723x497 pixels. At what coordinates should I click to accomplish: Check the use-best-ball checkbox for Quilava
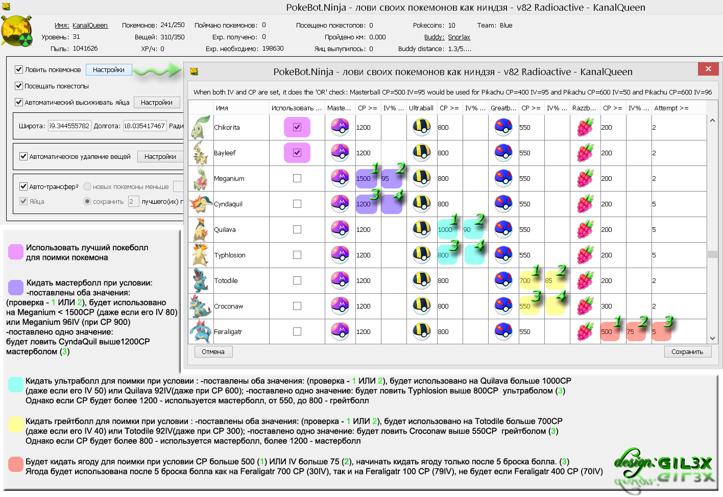pyautogui.click(x=297, y=229)
